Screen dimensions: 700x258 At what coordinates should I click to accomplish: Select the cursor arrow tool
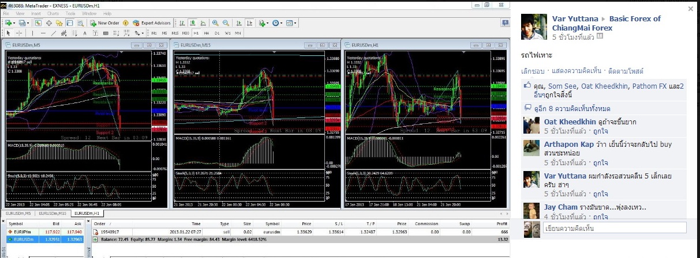pyautogui.click(x=9, y=33)
